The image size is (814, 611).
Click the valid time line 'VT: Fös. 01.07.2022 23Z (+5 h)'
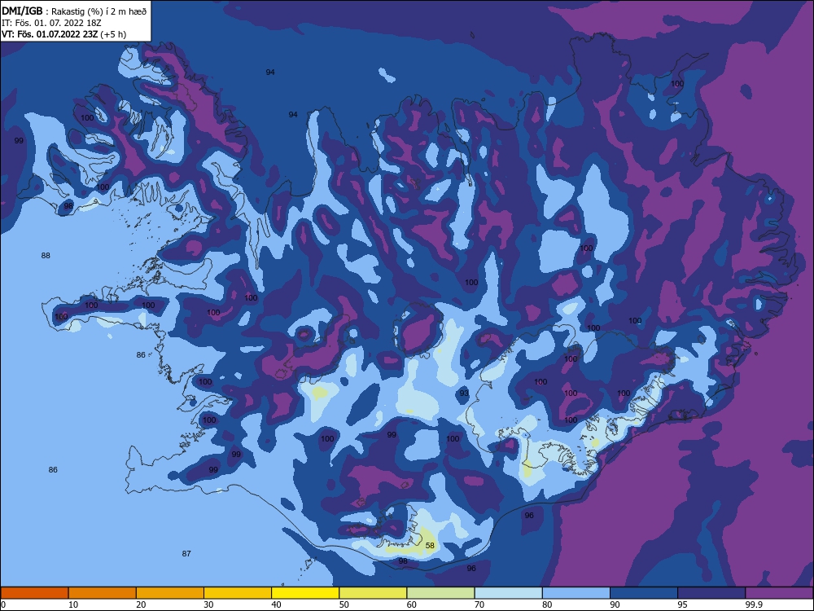coord(63,34)
